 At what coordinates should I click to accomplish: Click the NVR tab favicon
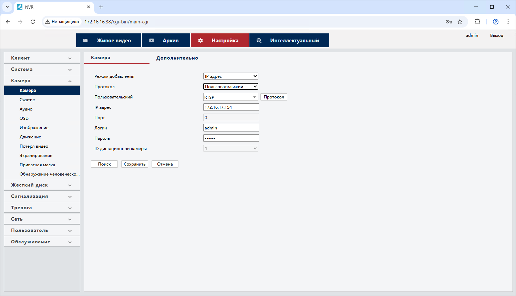point(20,7)
